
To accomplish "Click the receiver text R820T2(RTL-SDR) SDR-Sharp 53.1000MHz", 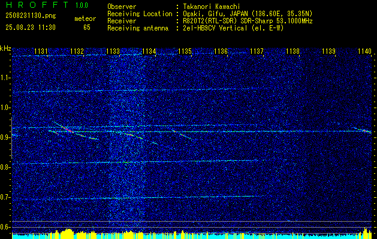I will [248, 21].
